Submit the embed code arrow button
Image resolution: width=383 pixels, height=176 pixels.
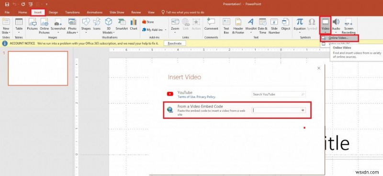click(303, 110)
